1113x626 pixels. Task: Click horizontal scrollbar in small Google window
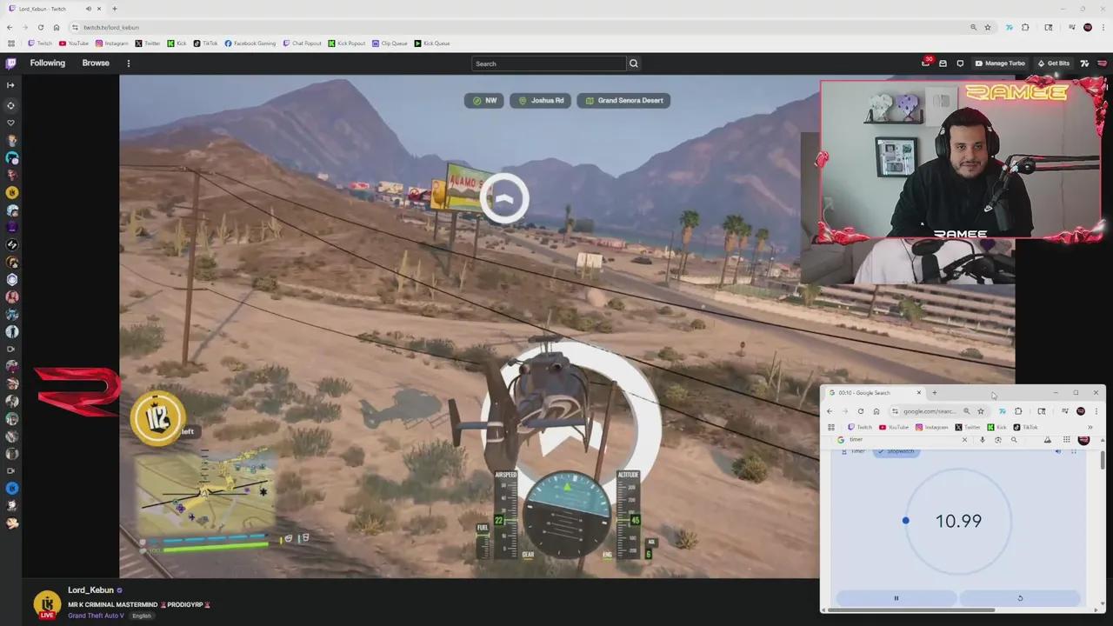pos(910,609)
